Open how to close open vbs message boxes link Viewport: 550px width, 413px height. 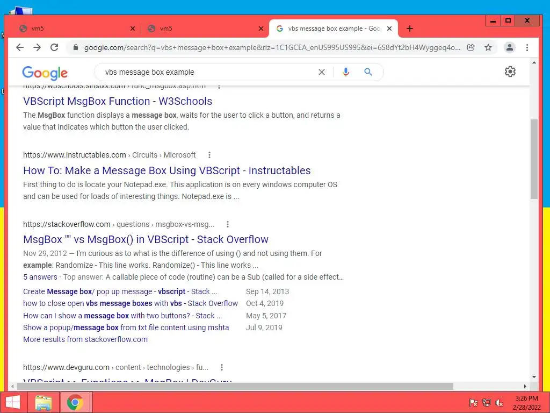[131, 303]
